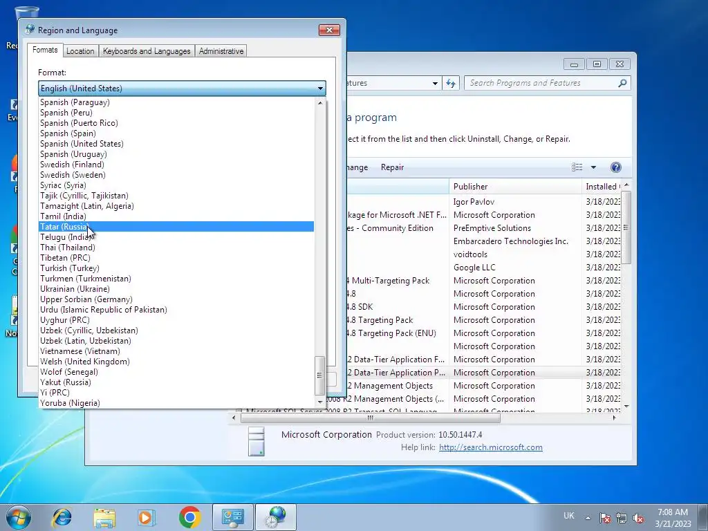The width and height of the screenshot is (708, 531).
Task: Click the format list scroll down arrow
Action: (x=320, y=402)
